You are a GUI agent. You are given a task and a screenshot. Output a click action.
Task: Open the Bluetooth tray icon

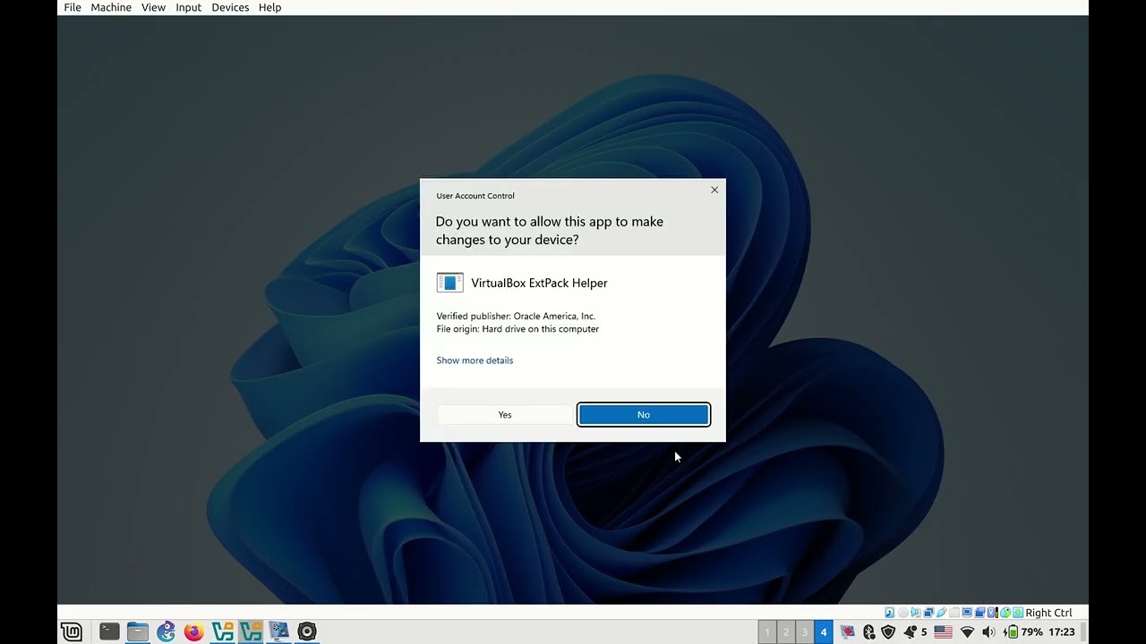pyautogui.click(x=868, y=631)
